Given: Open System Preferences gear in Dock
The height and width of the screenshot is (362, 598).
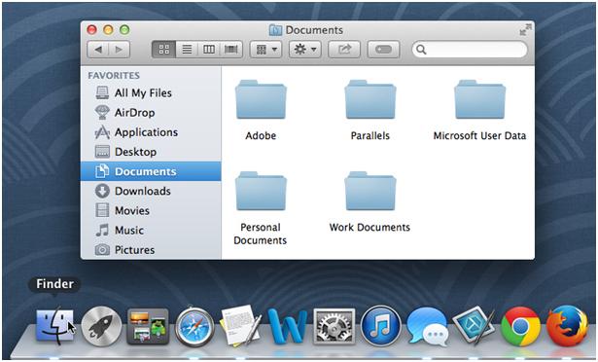Looking at the screenshot, I should point(334,326).
